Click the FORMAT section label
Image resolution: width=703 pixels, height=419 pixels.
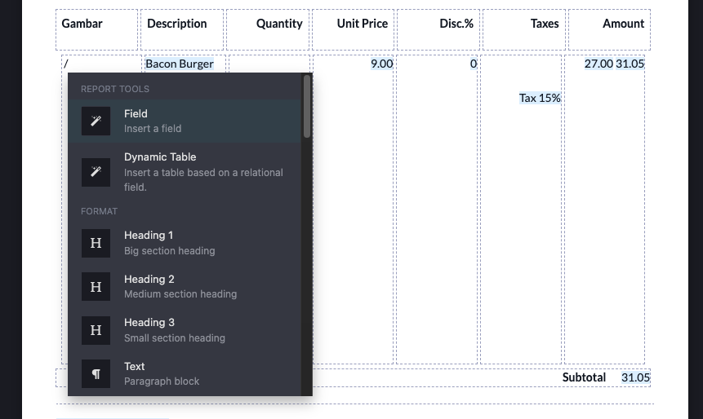(99, 211)
